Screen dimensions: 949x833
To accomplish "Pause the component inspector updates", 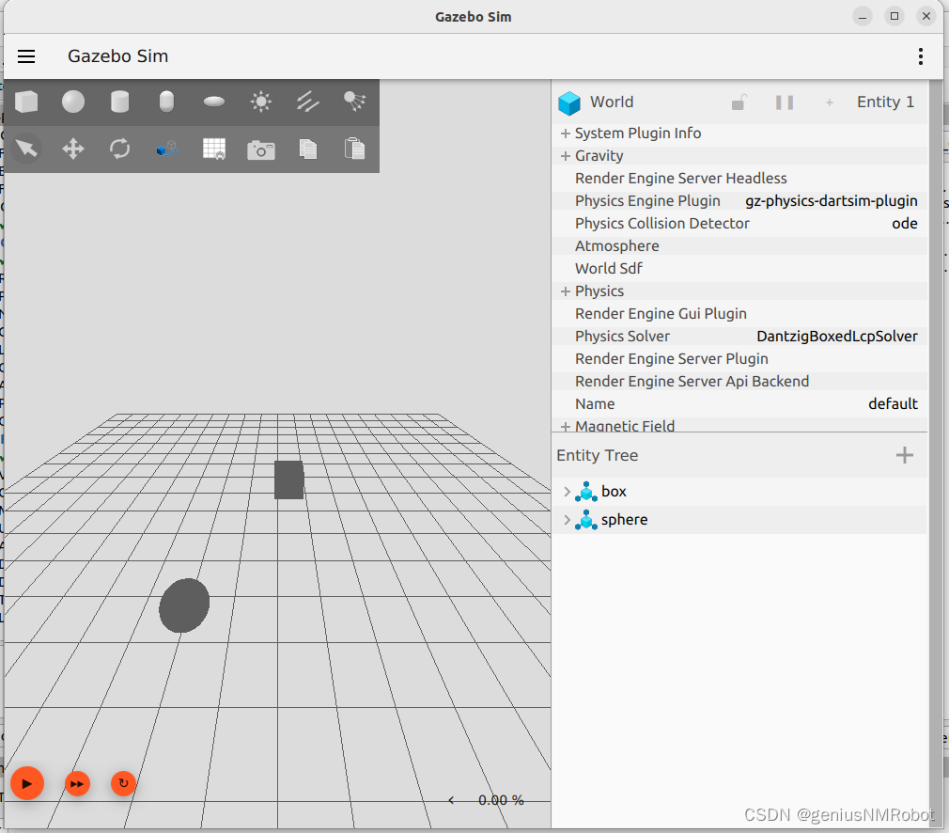I will [785, 102].
